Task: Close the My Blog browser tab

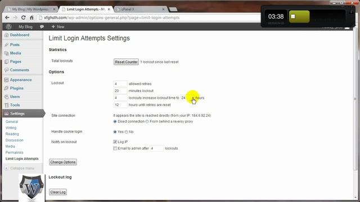Action: coord(54,10)
